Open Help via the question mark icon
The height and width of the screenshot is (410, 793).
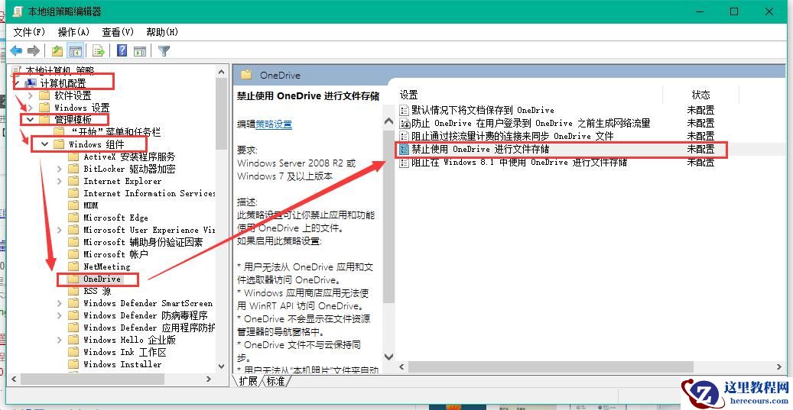tap(122, 50)
